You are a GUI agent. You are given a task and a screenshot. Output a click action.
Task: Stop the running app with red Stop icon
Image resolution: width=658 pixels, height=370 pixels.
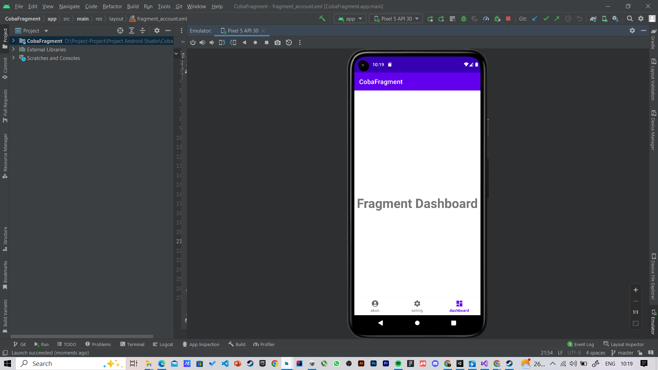coord(508,18)
